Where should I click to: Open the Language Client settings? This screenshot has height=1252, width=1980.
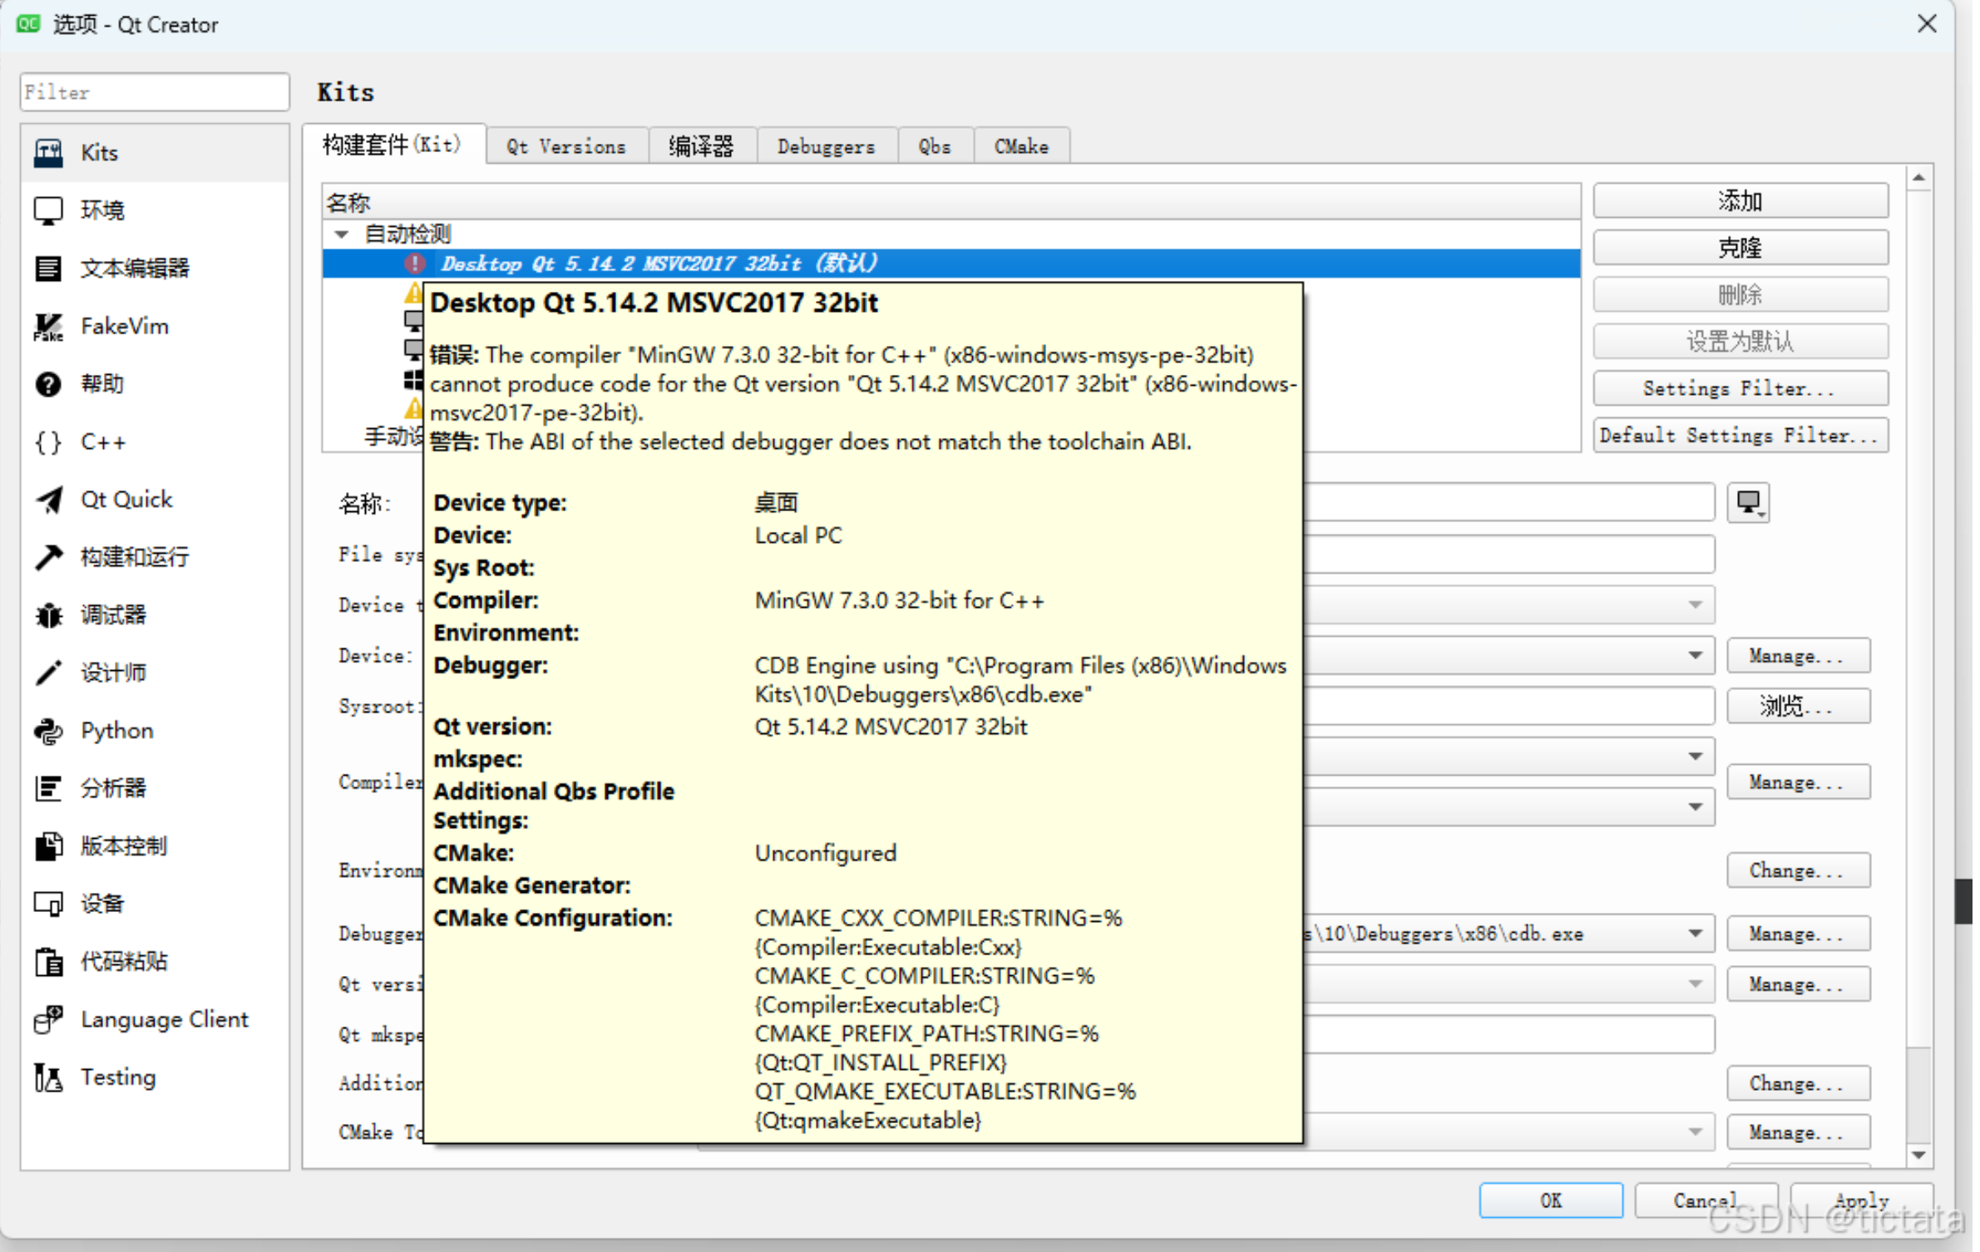coord(164,1019)
